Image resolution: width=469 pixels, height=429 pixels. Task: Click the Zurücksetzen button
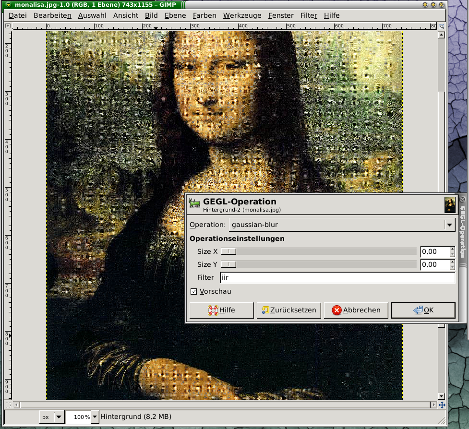coord(289,310)
